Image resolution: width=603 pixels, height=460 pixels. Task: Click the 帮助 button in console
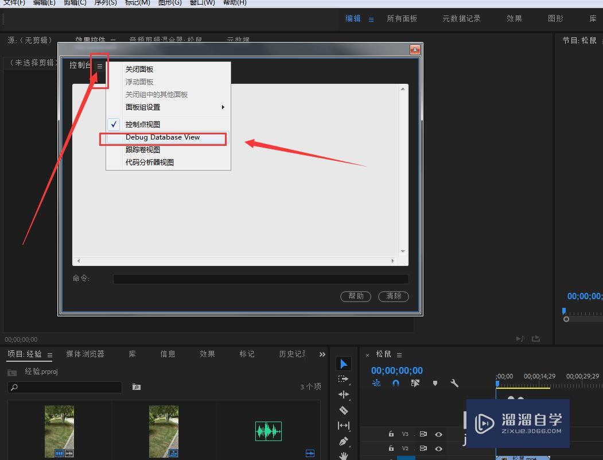click(x=356, y=296)
